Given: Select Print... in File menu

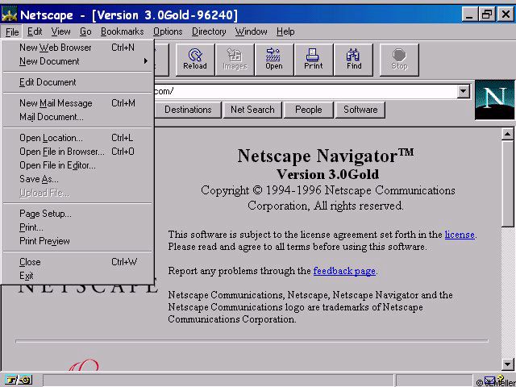Looking at the screenshot, I should pos(78,227).
